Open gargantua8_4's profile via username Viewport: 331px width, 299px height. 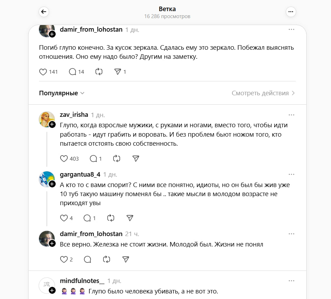pos(80,175)
